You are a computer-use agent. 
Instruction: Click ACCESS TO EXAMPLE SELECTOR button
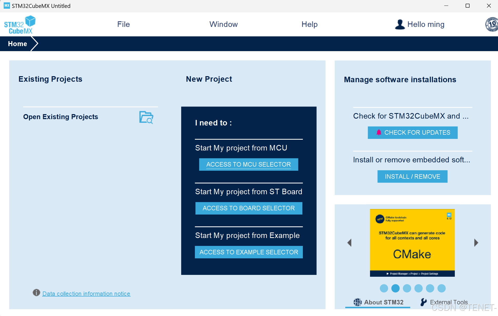(x=249, y=252)
